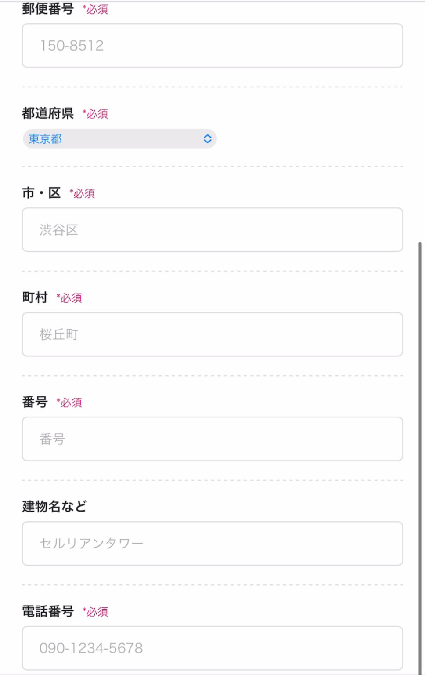Click the blue chevron on prefecture selector

point(207,138)
